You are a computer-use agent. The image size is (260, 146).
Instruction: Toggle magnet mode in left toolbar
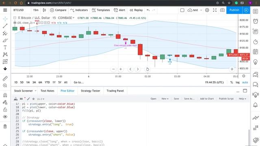[5, 95]
